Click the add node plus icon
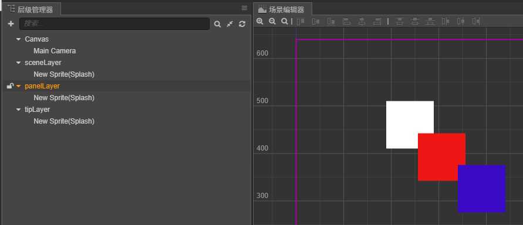This screenshot has height=225, width=523. pos(11,23)
